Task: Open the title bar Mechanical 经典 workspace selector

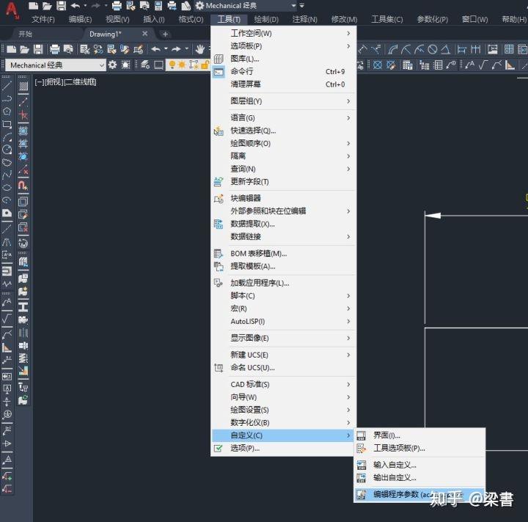Action: click(246, 6)
